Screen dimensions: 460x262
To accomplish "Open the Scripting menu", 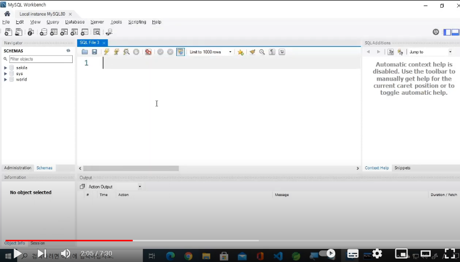I will click(x=137, y=22).
